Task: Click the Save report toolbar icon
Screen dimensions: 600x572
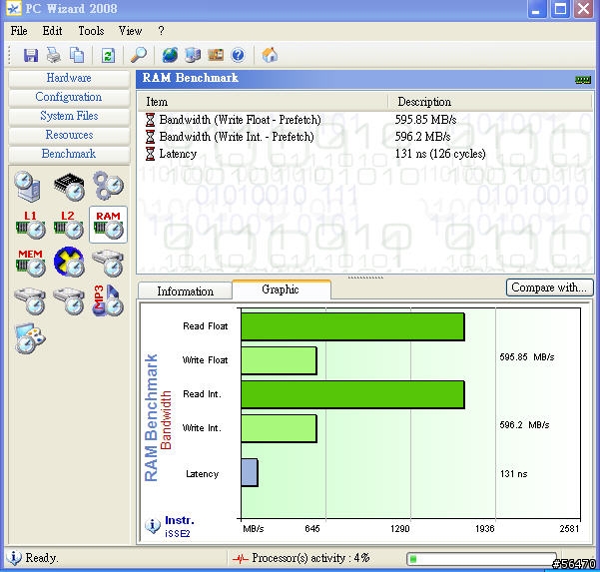Action: pos(31,55)
